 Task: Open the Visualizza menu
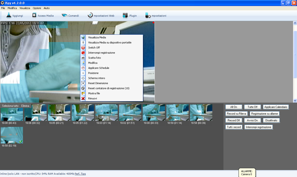tap(24, 8)
